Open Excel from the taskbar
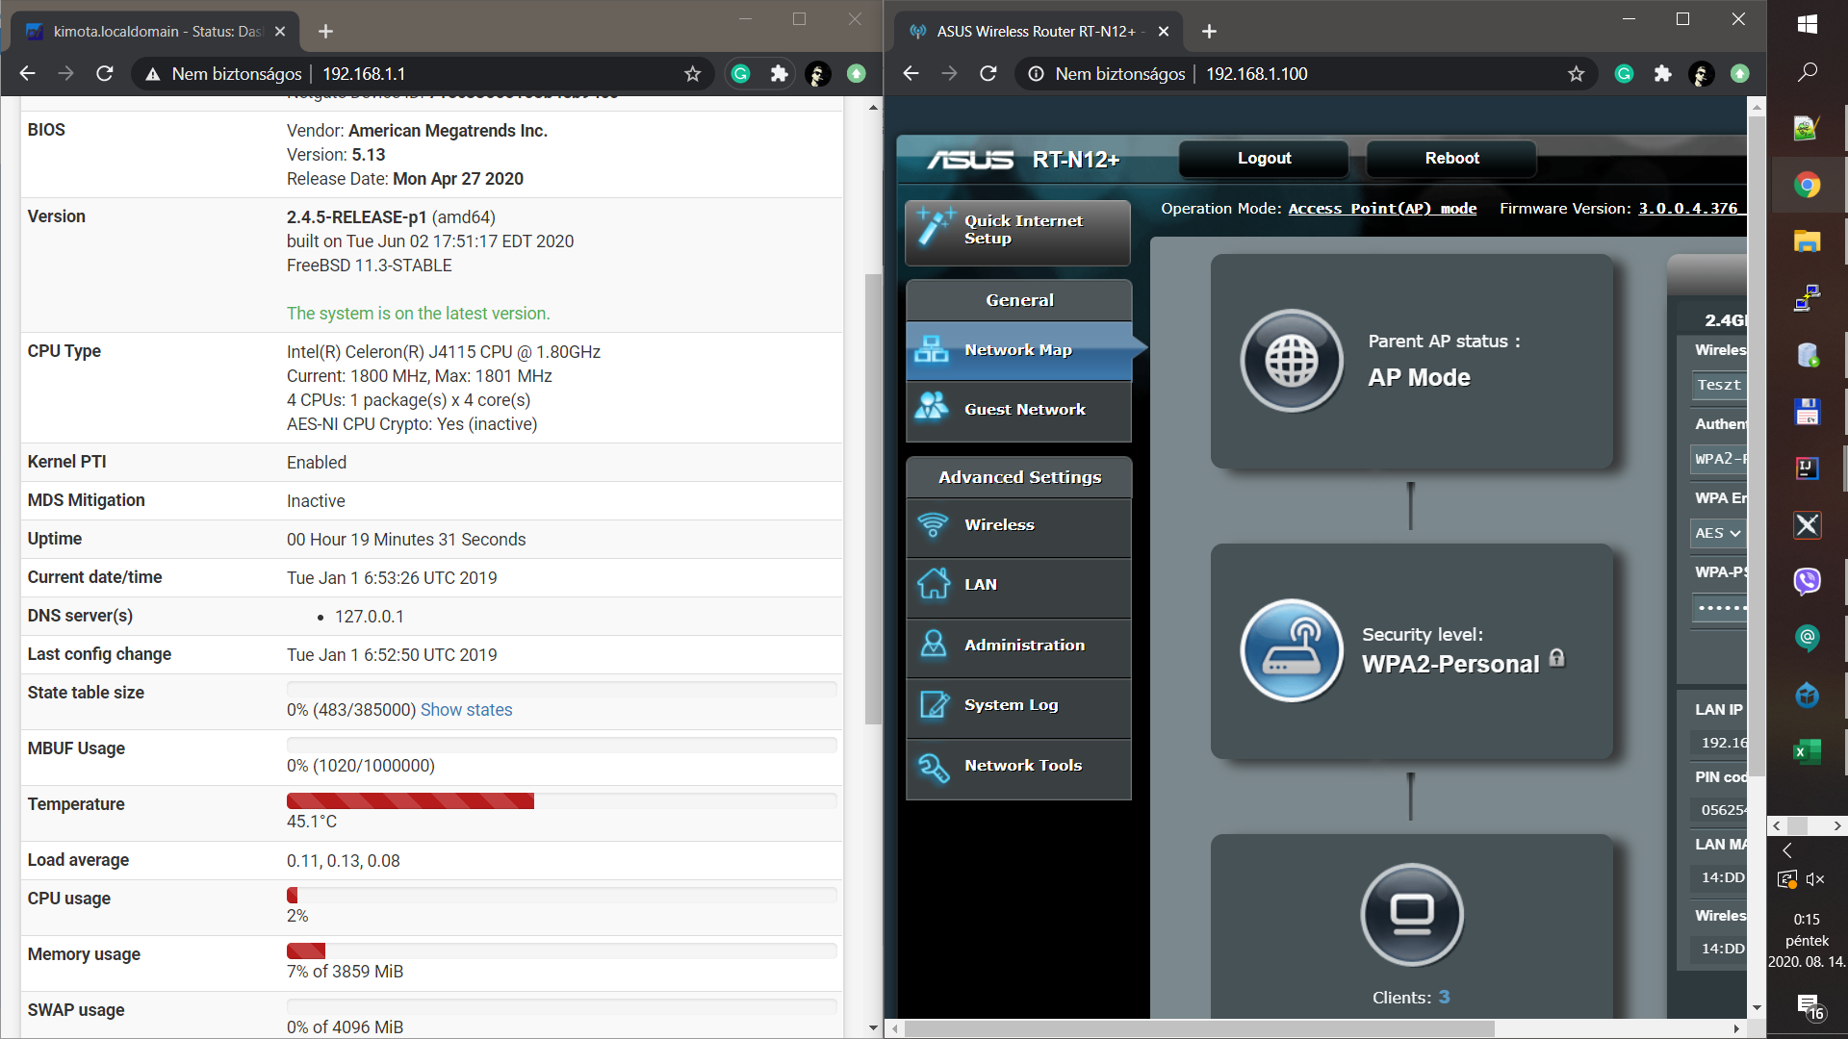Screen dimensions: 1848x1039 1807,751
